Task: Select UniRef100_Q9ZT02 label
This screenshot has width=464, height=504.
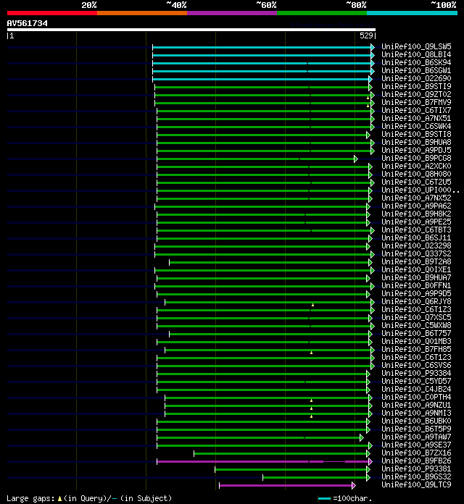Action: [x=416, y=94]
